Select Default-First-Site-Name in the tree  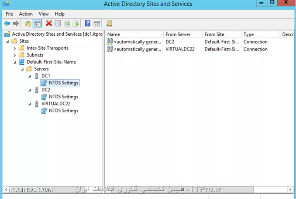(x=52, y=62)
